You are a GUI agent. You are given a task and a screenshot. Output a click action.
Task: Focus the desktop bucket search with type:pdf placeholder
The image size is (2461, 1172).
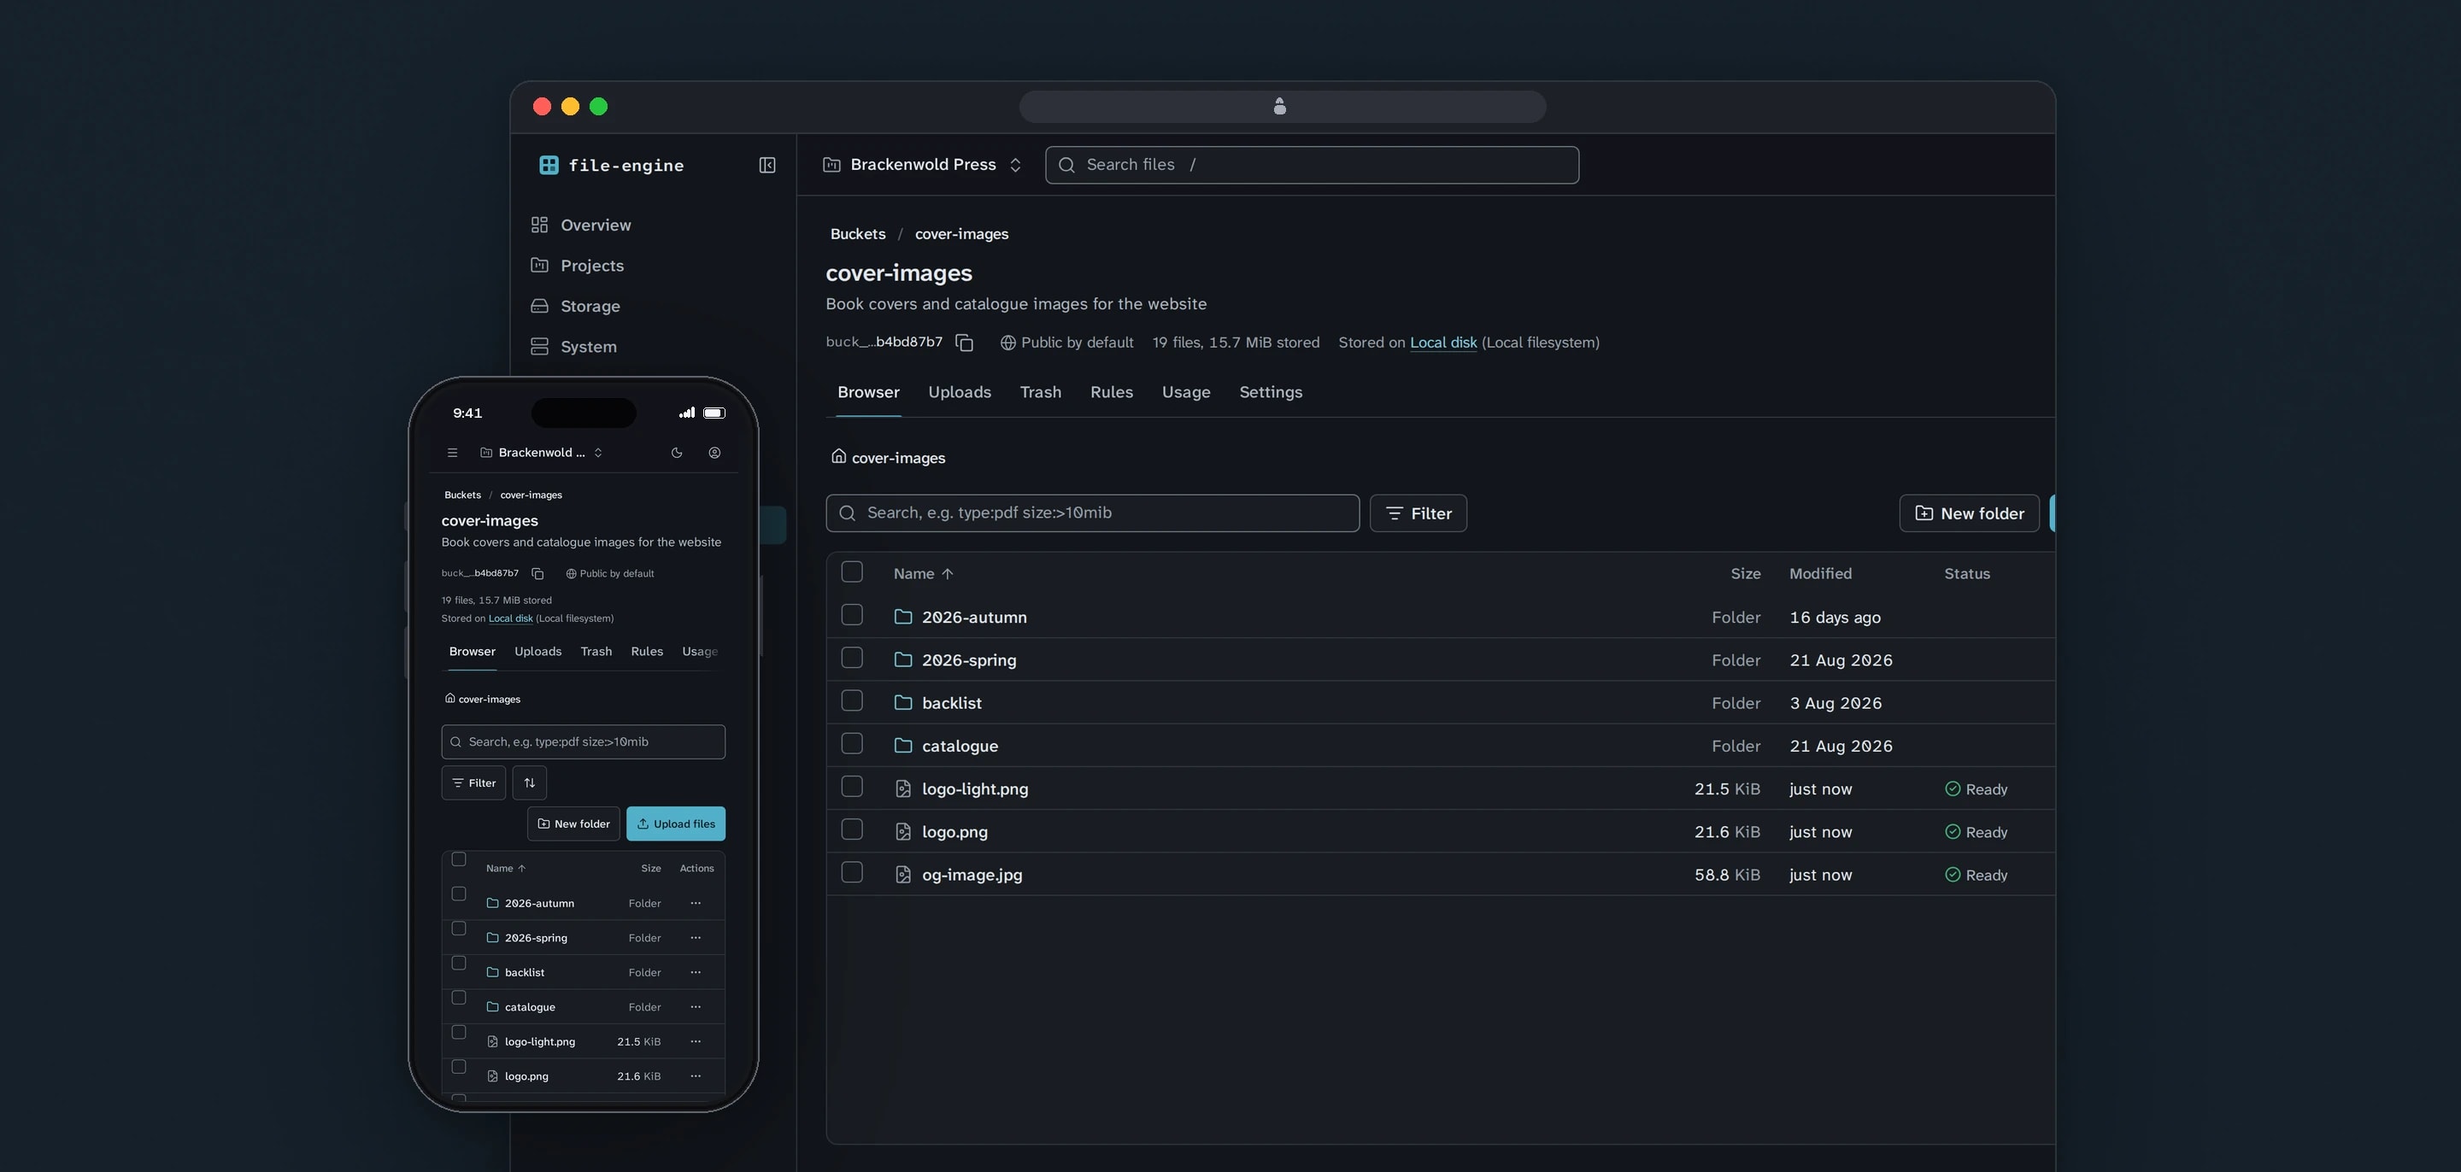click(x=1092, y=513)
